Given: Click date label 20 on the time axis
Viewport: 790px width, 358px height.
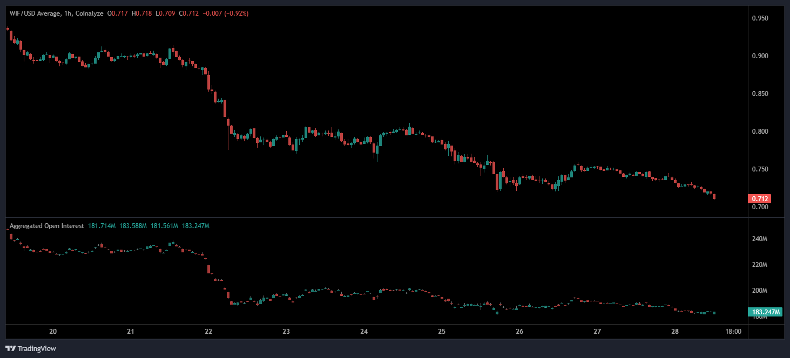Looking at the screenshot, I should (53, 331).
